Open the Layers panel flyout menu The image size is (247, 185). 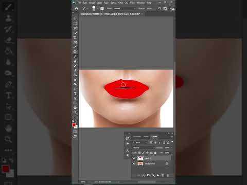coord(172,137)
